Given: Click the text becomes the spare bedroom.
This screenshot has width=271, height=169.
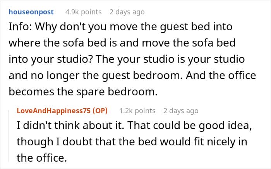Looking at the screenshot, I should 83,92.
